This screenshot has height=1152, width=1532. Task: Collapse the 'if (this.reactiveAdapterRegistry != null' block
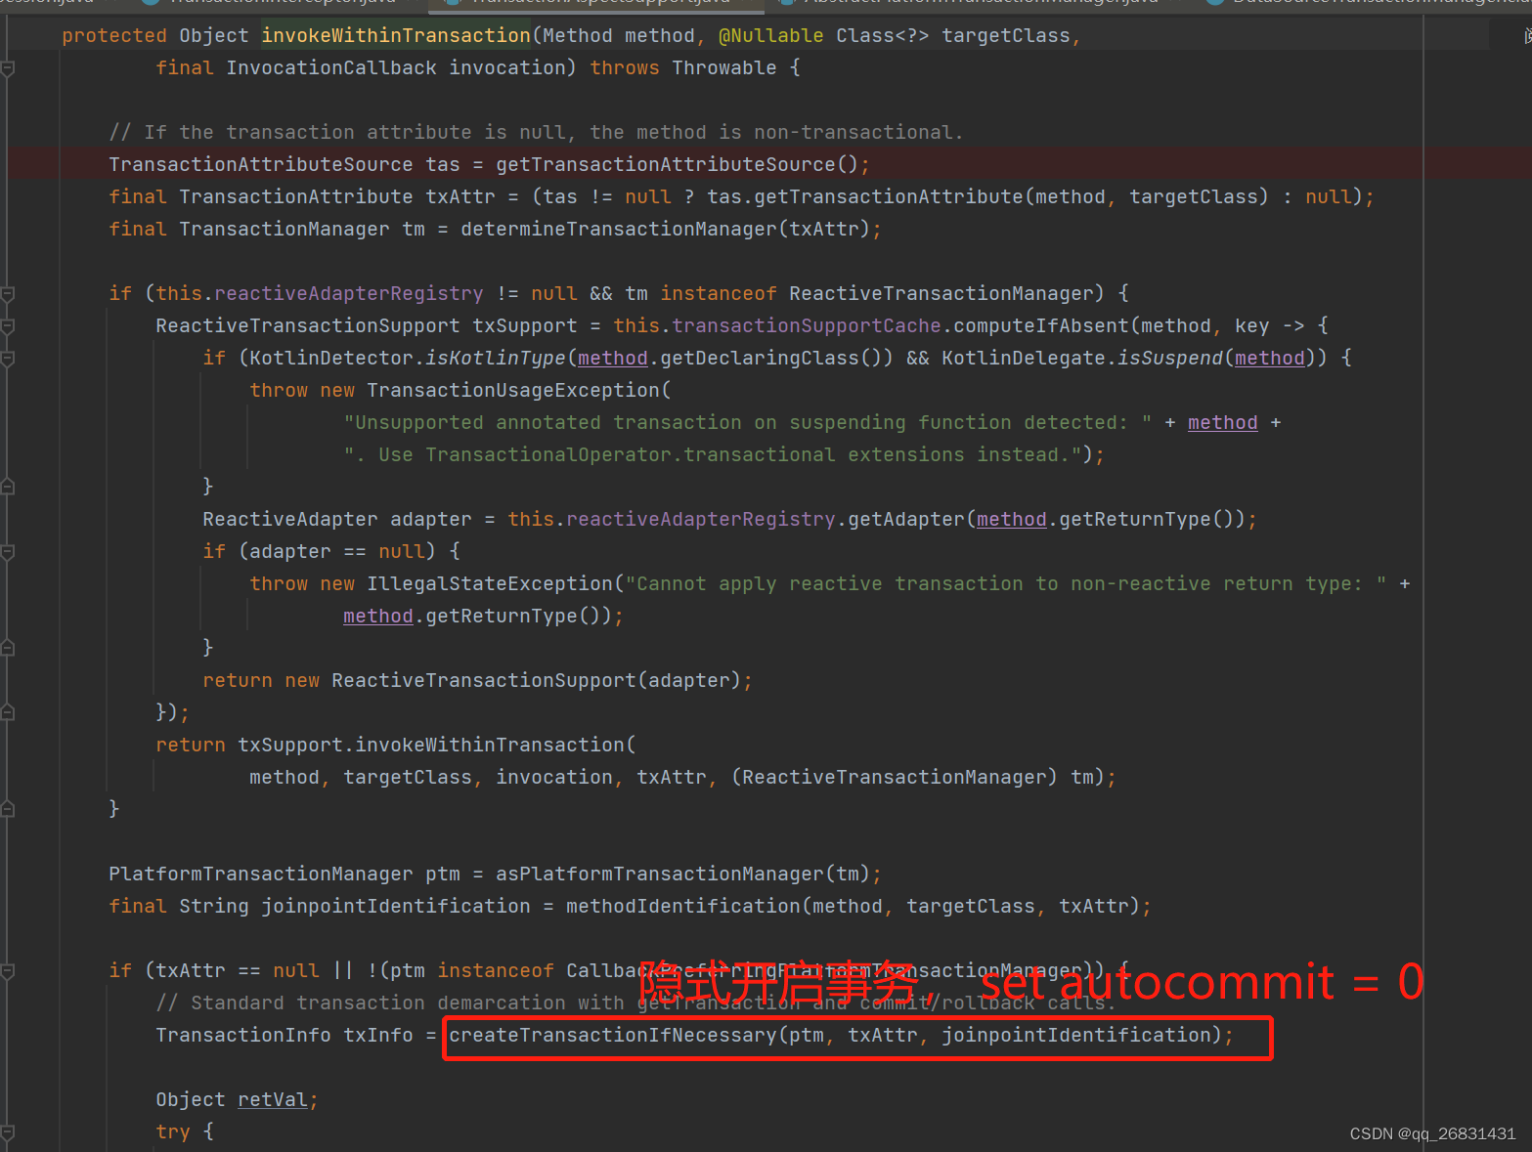tap(7, 294)
